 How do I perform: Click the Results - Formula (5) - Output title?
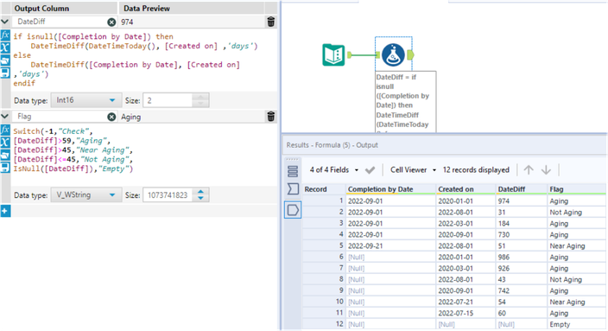click(x=332, y=145)
